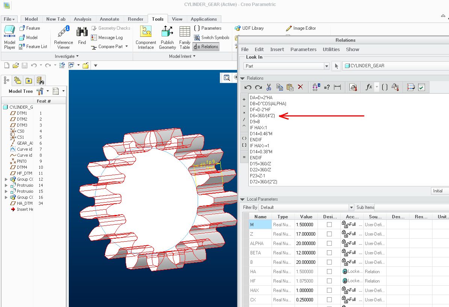
Task: Toggle dimension values and names icon
Action: click(316, 87)
